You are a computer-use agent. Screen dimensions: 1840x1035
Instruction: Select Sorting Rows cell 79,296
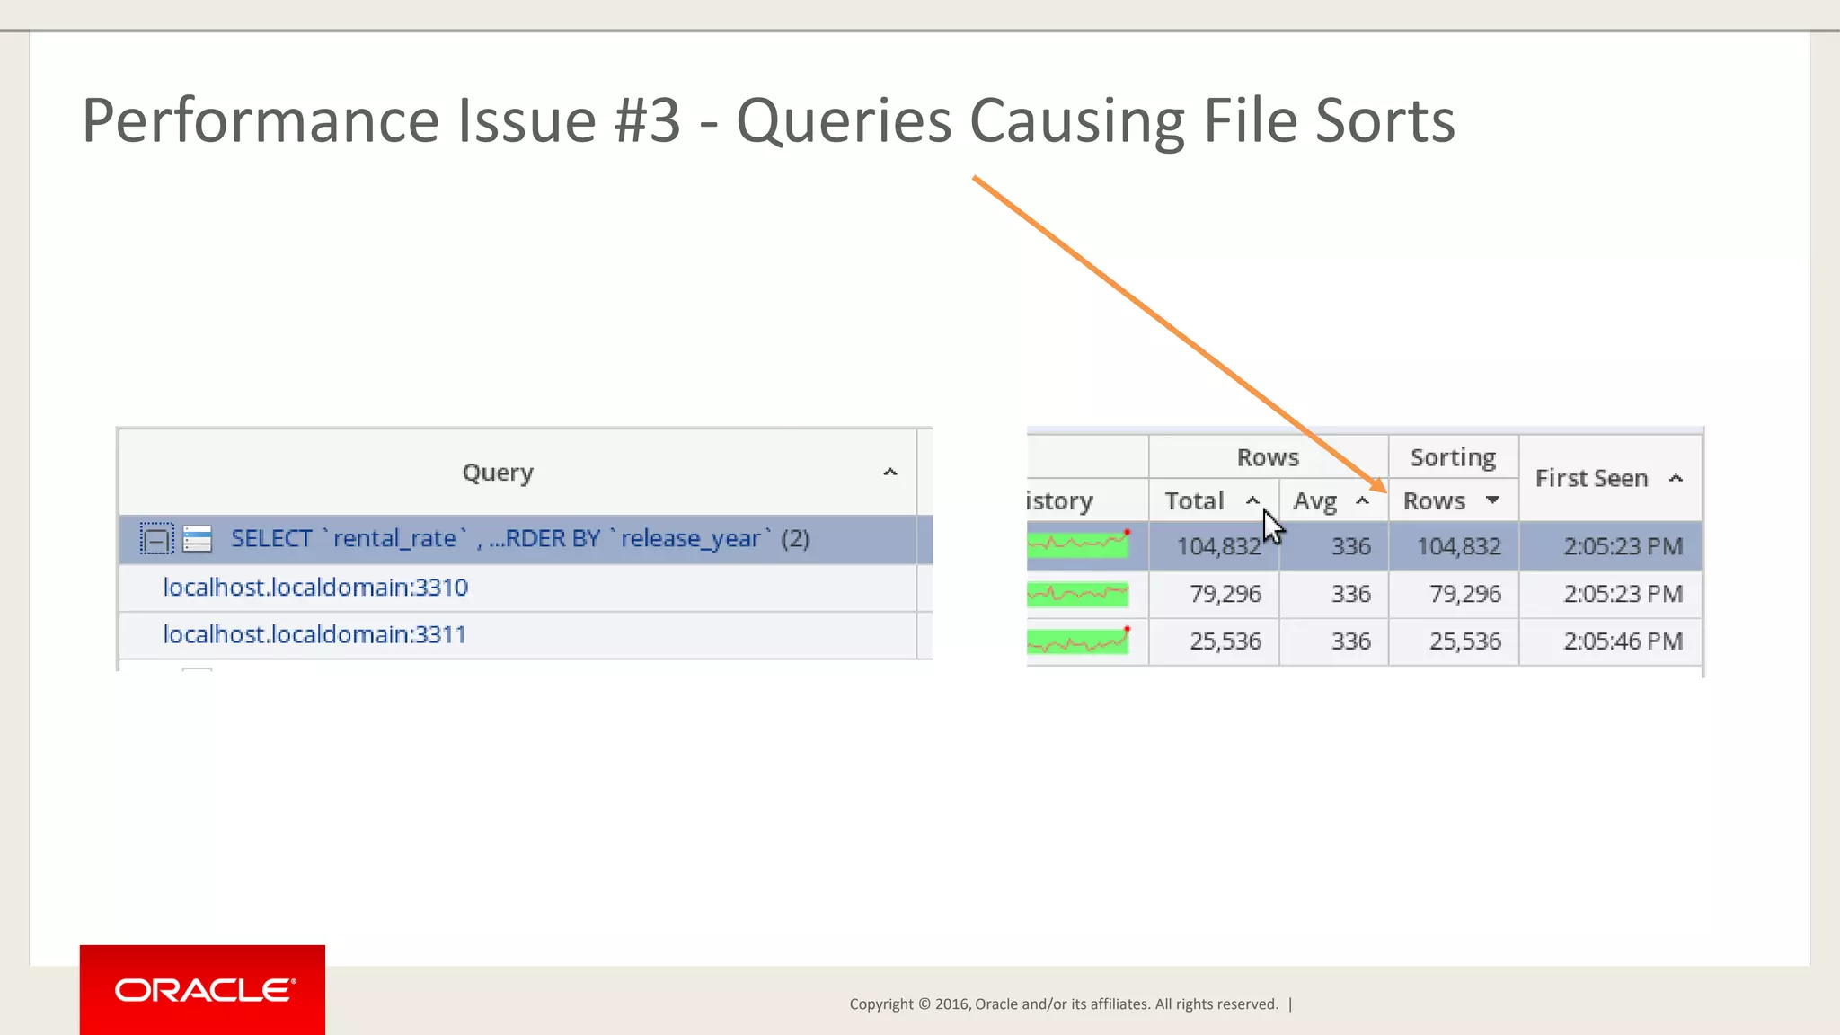point(1454,594)
